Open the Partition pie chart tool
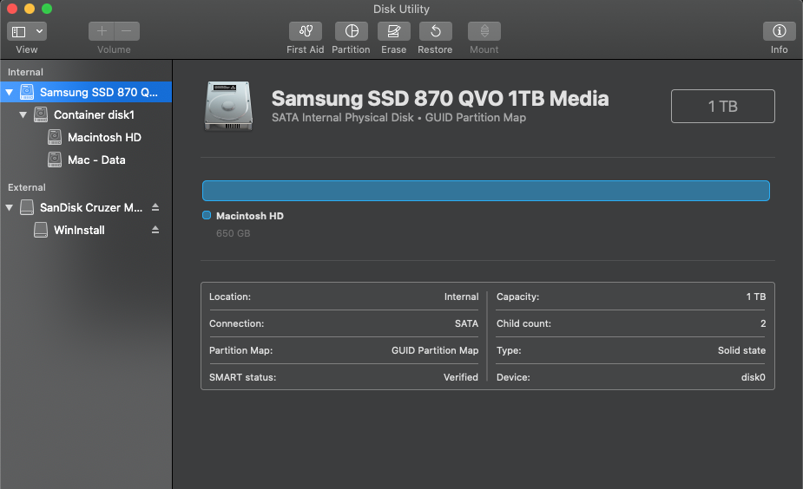This screenshot has height=489, width=803. 352,31
